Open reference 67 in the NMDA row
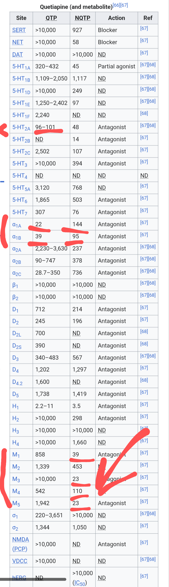Screen dimensions: 169x587 point(144,542)
